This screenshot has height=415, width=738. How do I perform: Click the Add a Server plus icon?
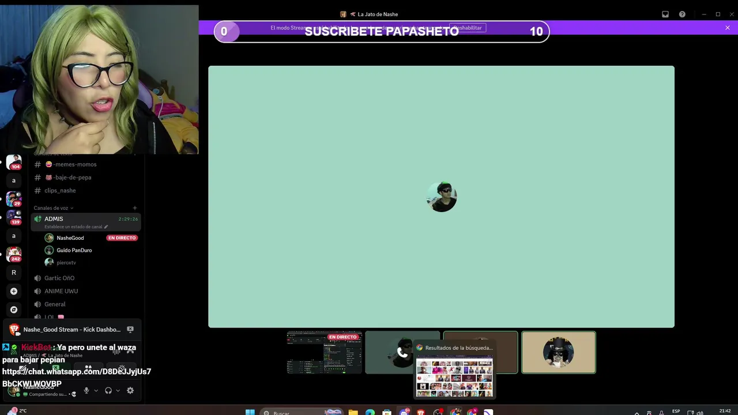14,291
